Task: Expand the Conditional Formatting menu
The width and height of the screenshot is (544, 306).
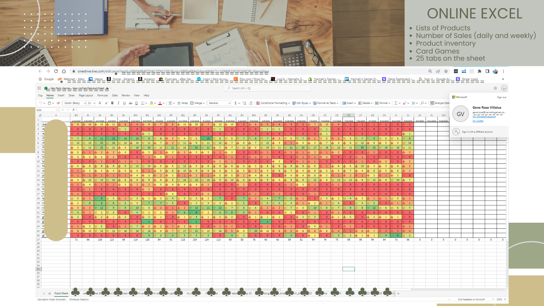Action: 273,103
